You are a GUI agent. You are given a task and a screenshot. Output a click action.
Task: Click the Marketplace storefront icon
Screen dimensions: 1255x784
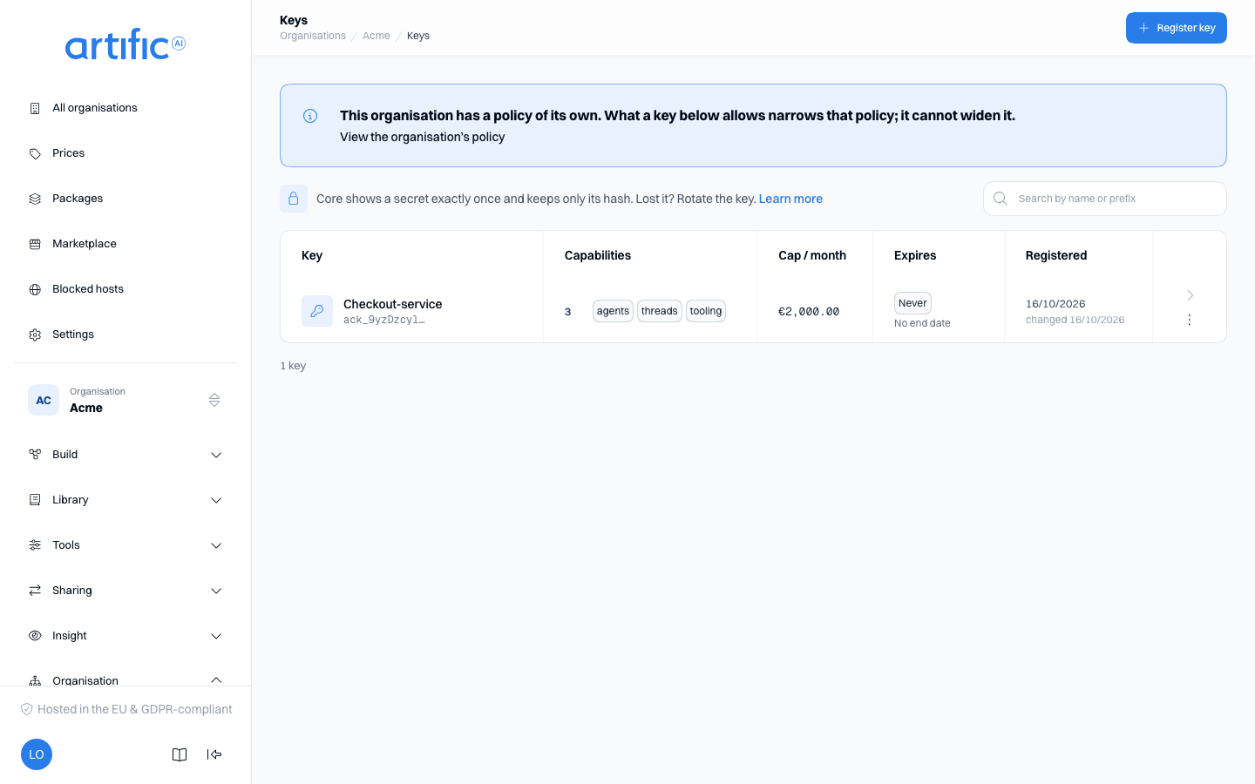(35, 244)
